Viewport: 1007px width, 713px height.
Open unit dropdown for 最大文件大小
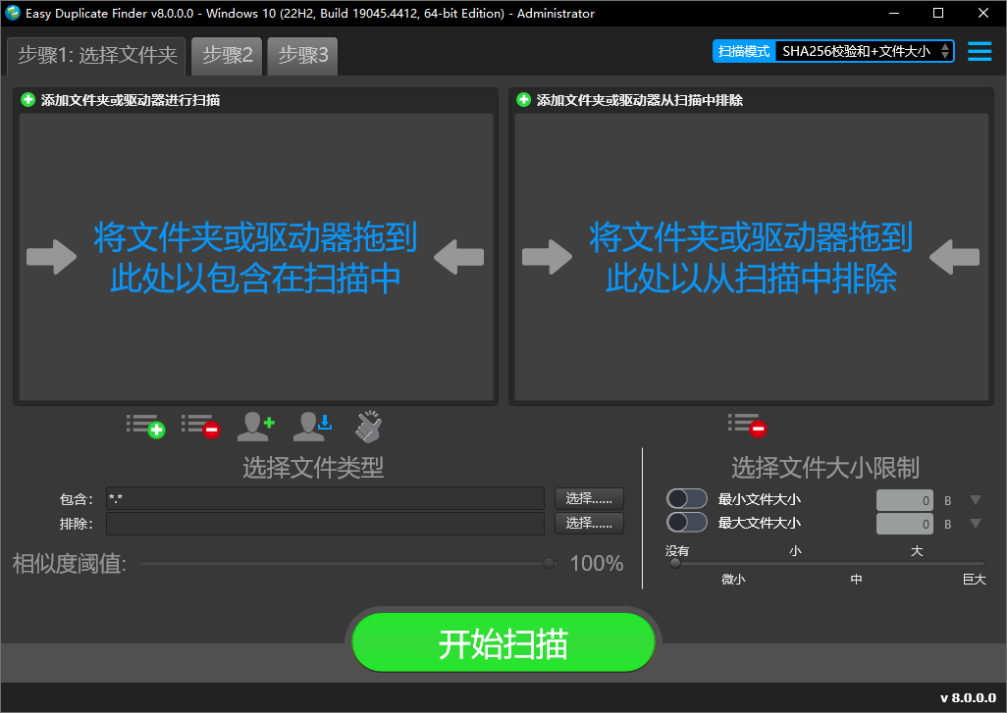click(x=976, y=524)
